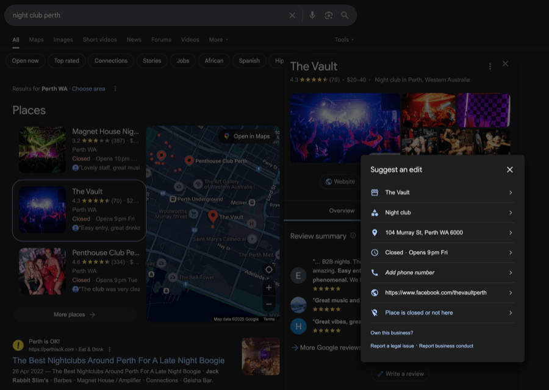This screenshot has height=390, width=549.
Task: Switch to the Images search tab
Action: [x=63, y=40]
